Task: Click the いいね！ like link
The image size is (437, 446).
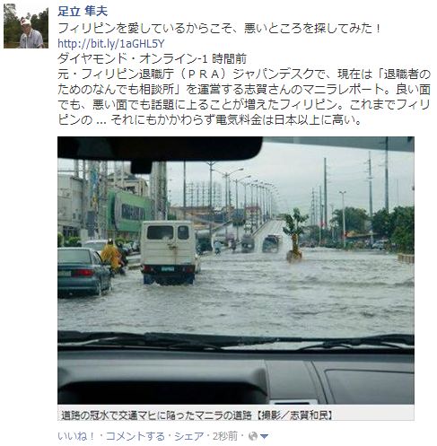Action: (x=76, y=436)
